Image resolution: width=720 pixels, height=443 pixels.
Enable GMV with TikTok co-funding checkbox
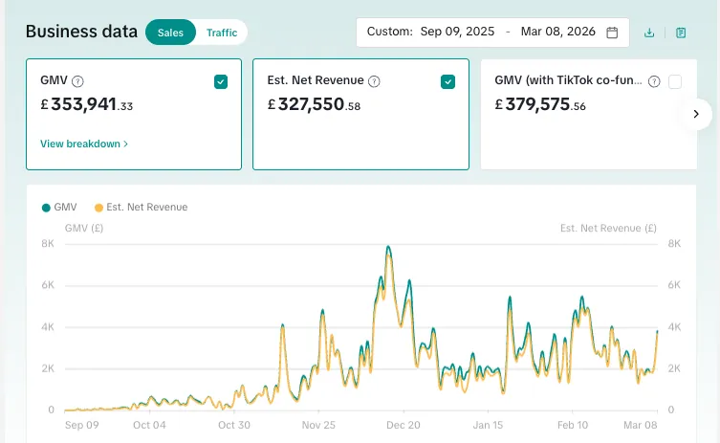point(675,81)
